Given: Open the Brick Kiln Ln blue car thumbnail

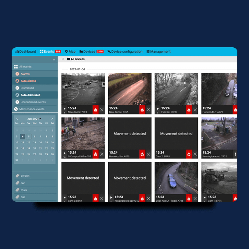Looking at the screenshot, I should click(x=176, y=178).
